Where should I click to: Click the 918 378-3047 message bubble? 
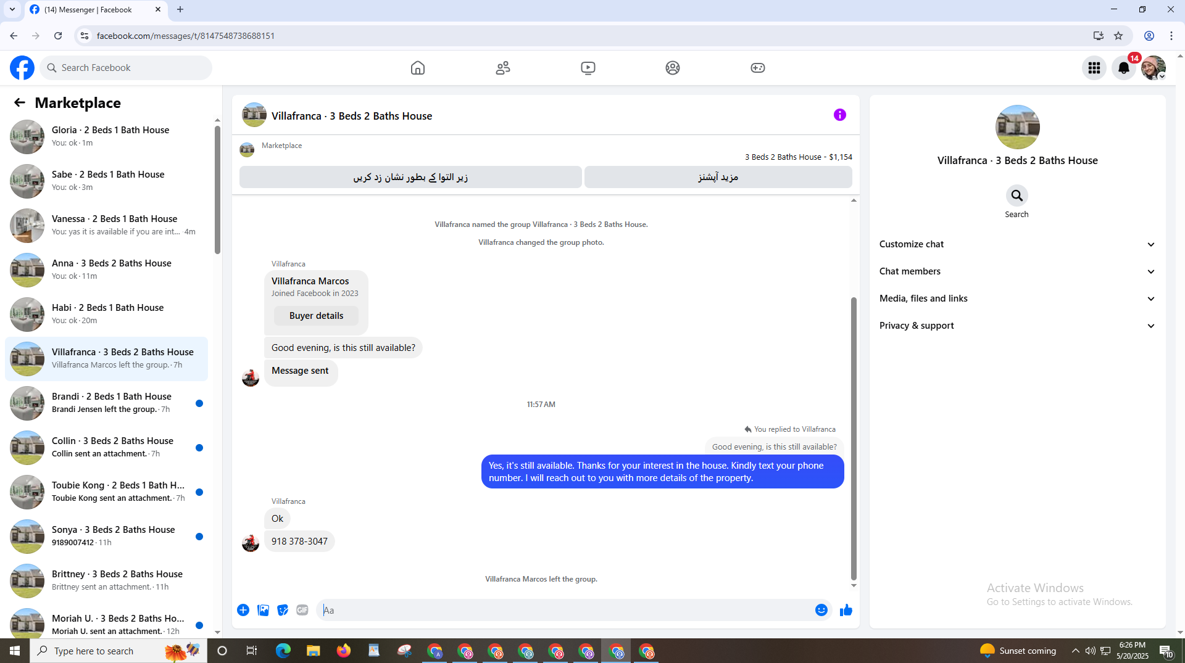point(299,542)
